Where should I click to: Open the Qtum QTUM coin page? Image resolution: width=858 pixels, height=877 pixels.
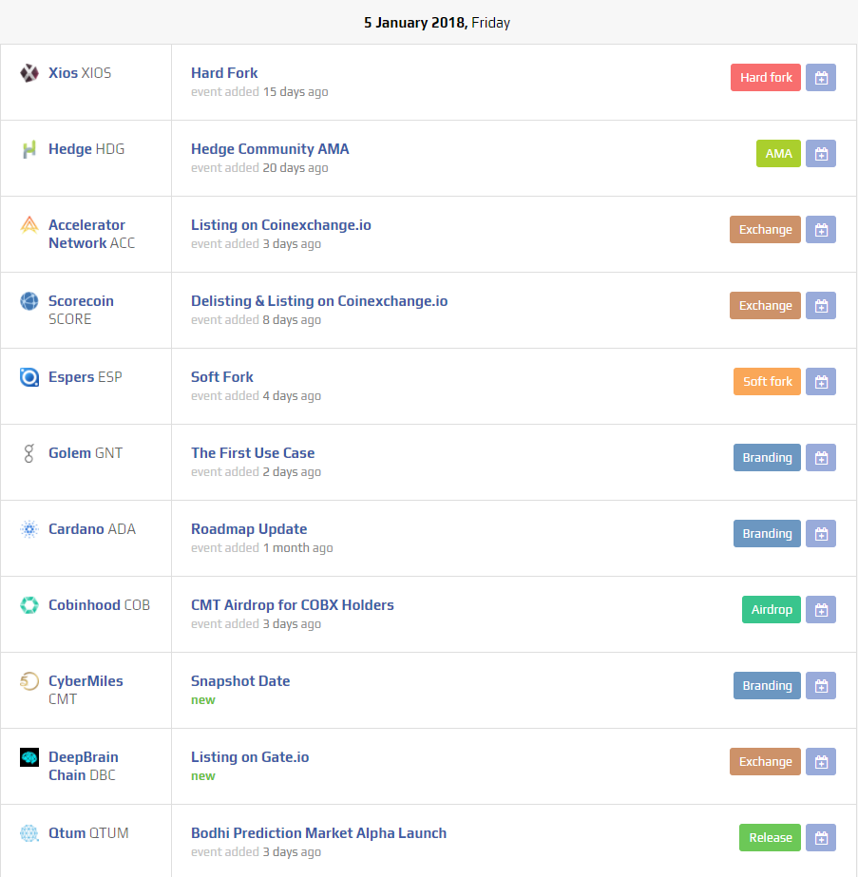88,834
